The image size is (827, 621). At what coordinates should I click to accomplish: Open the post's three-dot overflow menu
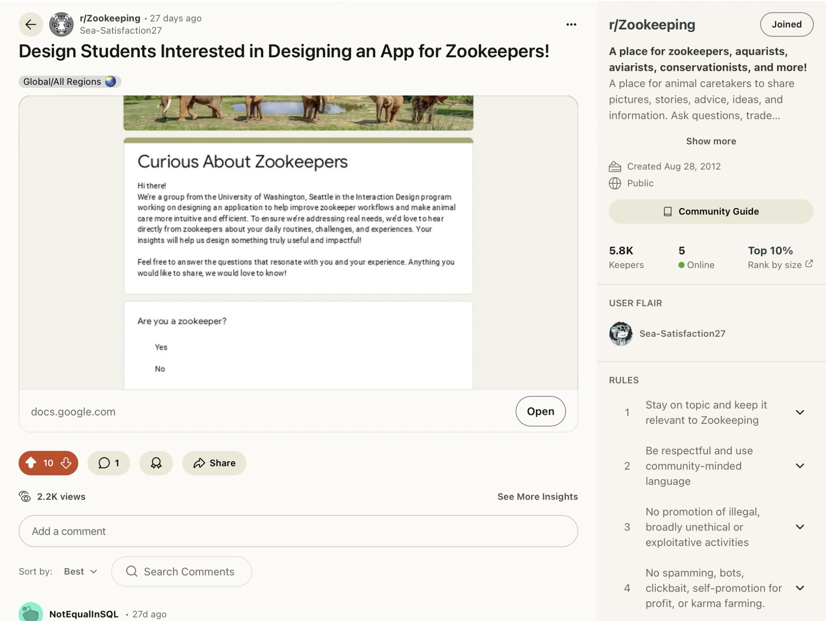(x=571, y=24)
